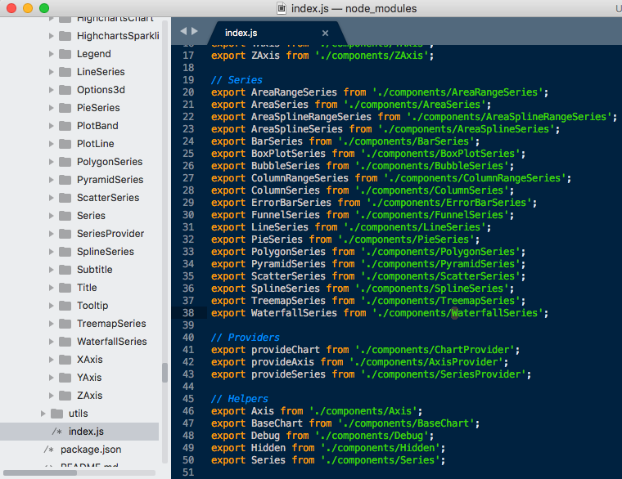
Task: Open package.json from the sidebar
Action: point(91,450)
